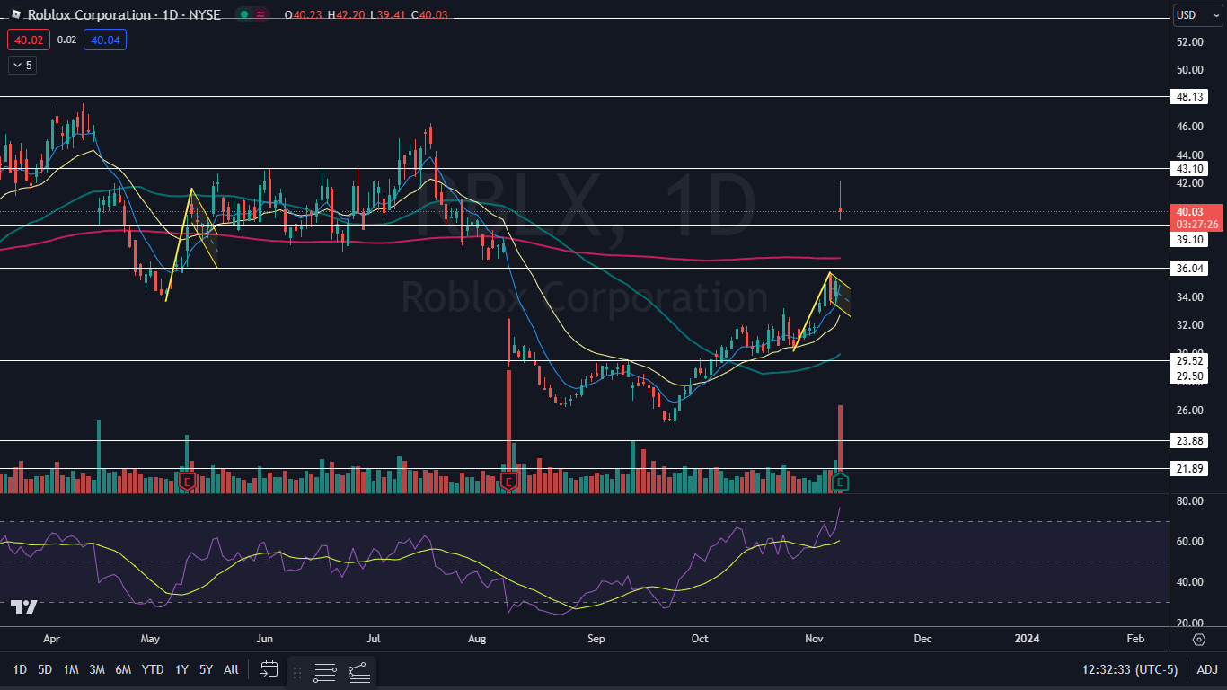This screenshot has height=690, width=1227.
Task: Click the open price value O40.23
Action: pyautogui.click(x=305, y=14)
